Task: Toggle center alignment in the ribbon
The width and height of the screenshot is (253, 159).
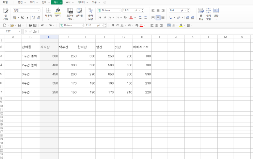Action: pos(158,11)
